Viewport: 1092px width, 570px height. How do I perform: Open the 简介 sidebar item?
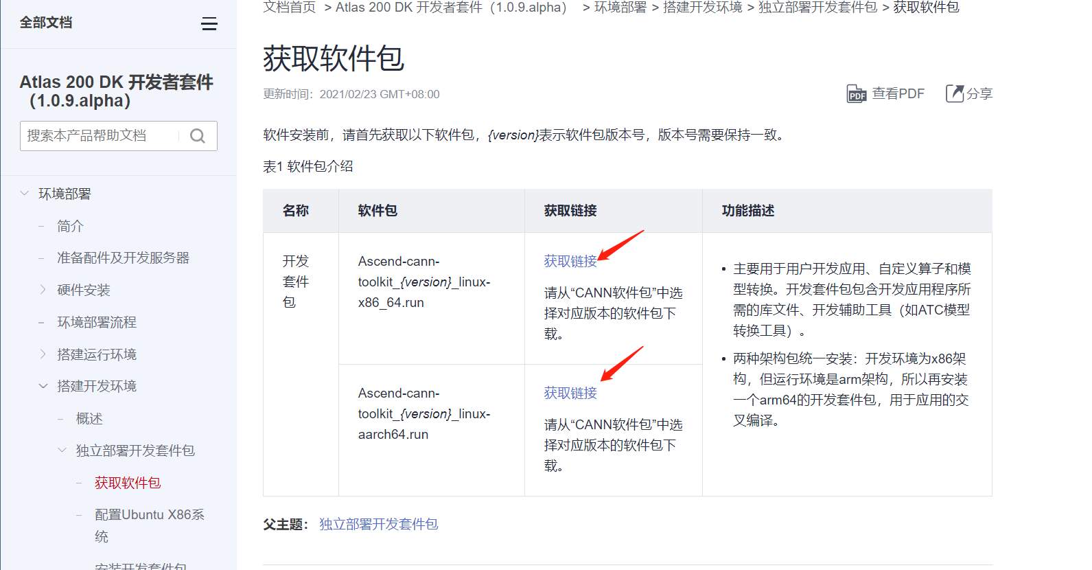click(70, 226)
